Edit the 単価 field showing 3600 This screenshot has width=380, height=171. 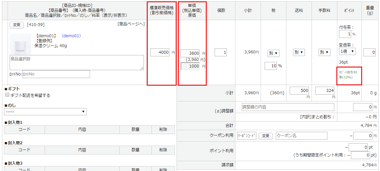[190, 53]
